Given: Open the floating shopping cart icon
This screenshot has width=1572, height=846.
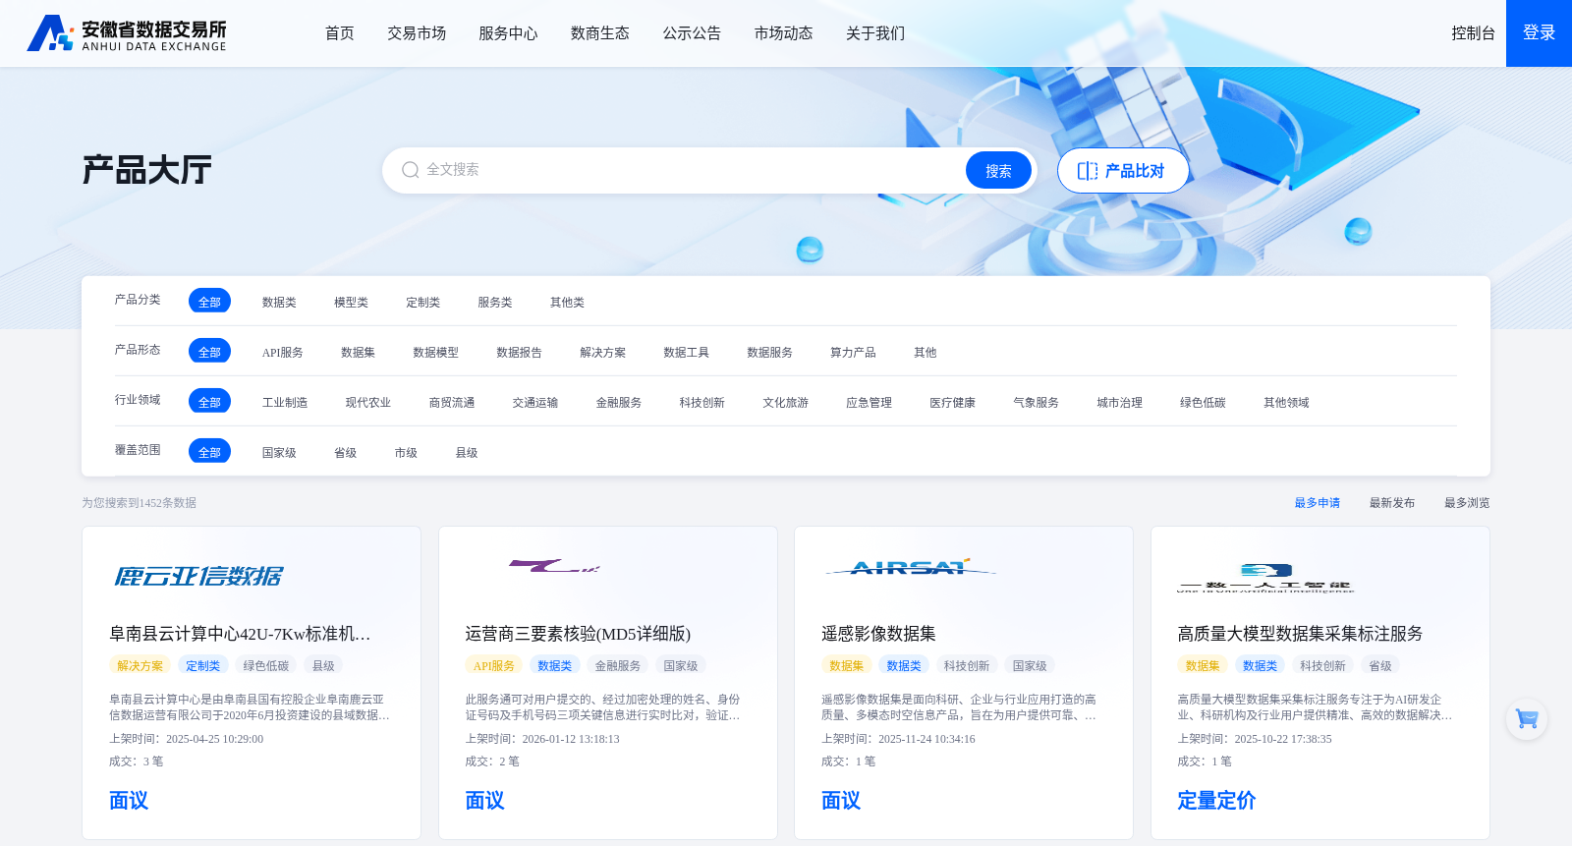Looking at the screenshot, I should pyautogui.click(x=1527, y=719).
